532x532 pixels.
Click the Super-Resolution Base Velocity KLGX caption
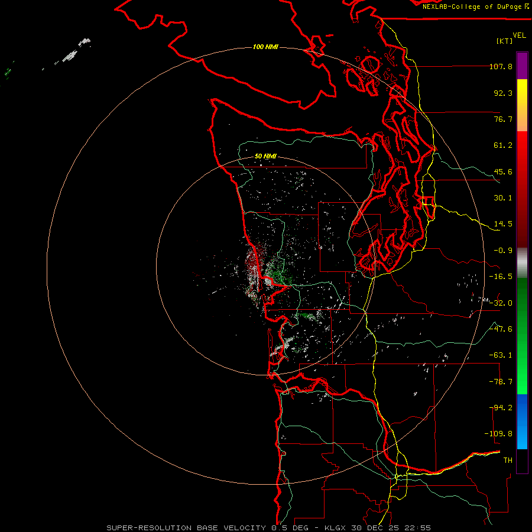269,528
